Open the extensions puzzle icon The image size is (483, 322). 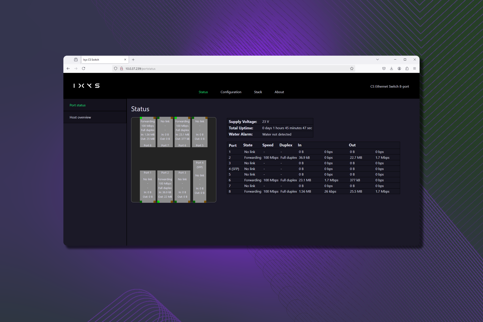point(407,69)
